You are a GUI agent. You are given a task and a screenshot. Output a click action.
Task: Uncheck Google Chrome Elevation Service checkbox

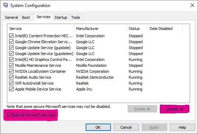[x=11, y=42]
